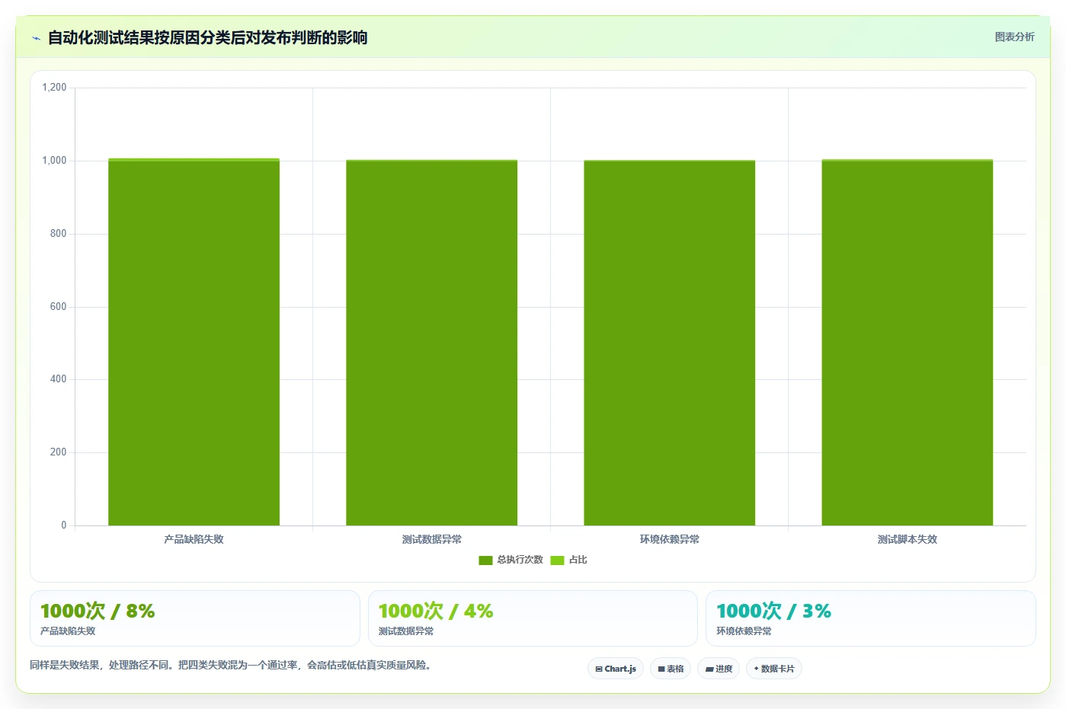Click the 800 y-axis value
The image size is (1066, 709).
58,234
